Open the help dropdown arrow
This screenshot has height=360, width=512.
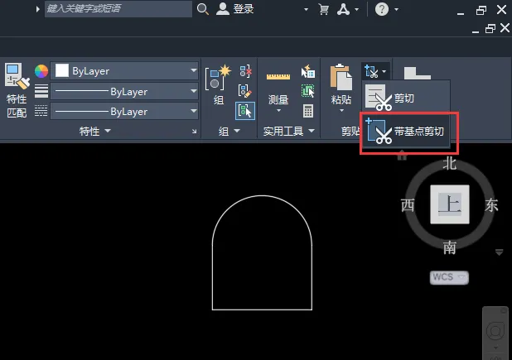(396, 9)
